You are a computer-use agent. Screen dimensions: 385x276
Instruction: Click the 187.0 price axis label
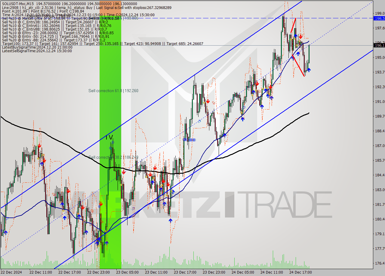[x=380, y=145]
